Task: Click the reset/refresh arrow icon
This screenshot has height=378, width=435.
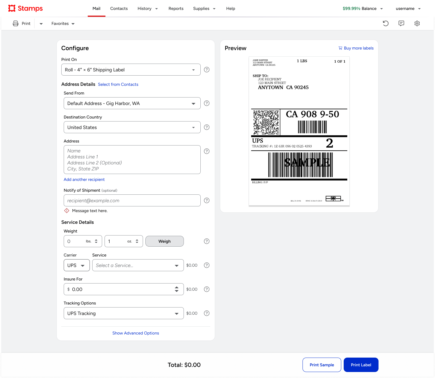Action: pyautogui.click(x=386, y=23)
